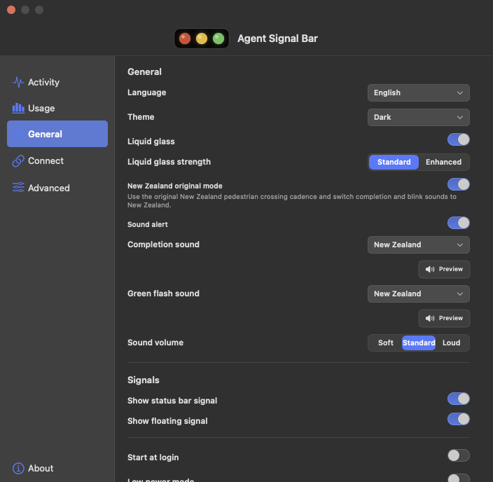The image size is (493, 482).
Task: Preview the completion sound
Action: 444,269
